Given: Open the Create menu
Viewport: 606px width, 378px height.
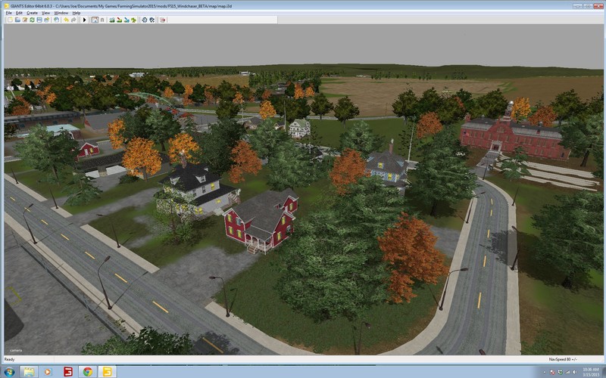Looking at the screenshot, I should click(x=32, y=13).
